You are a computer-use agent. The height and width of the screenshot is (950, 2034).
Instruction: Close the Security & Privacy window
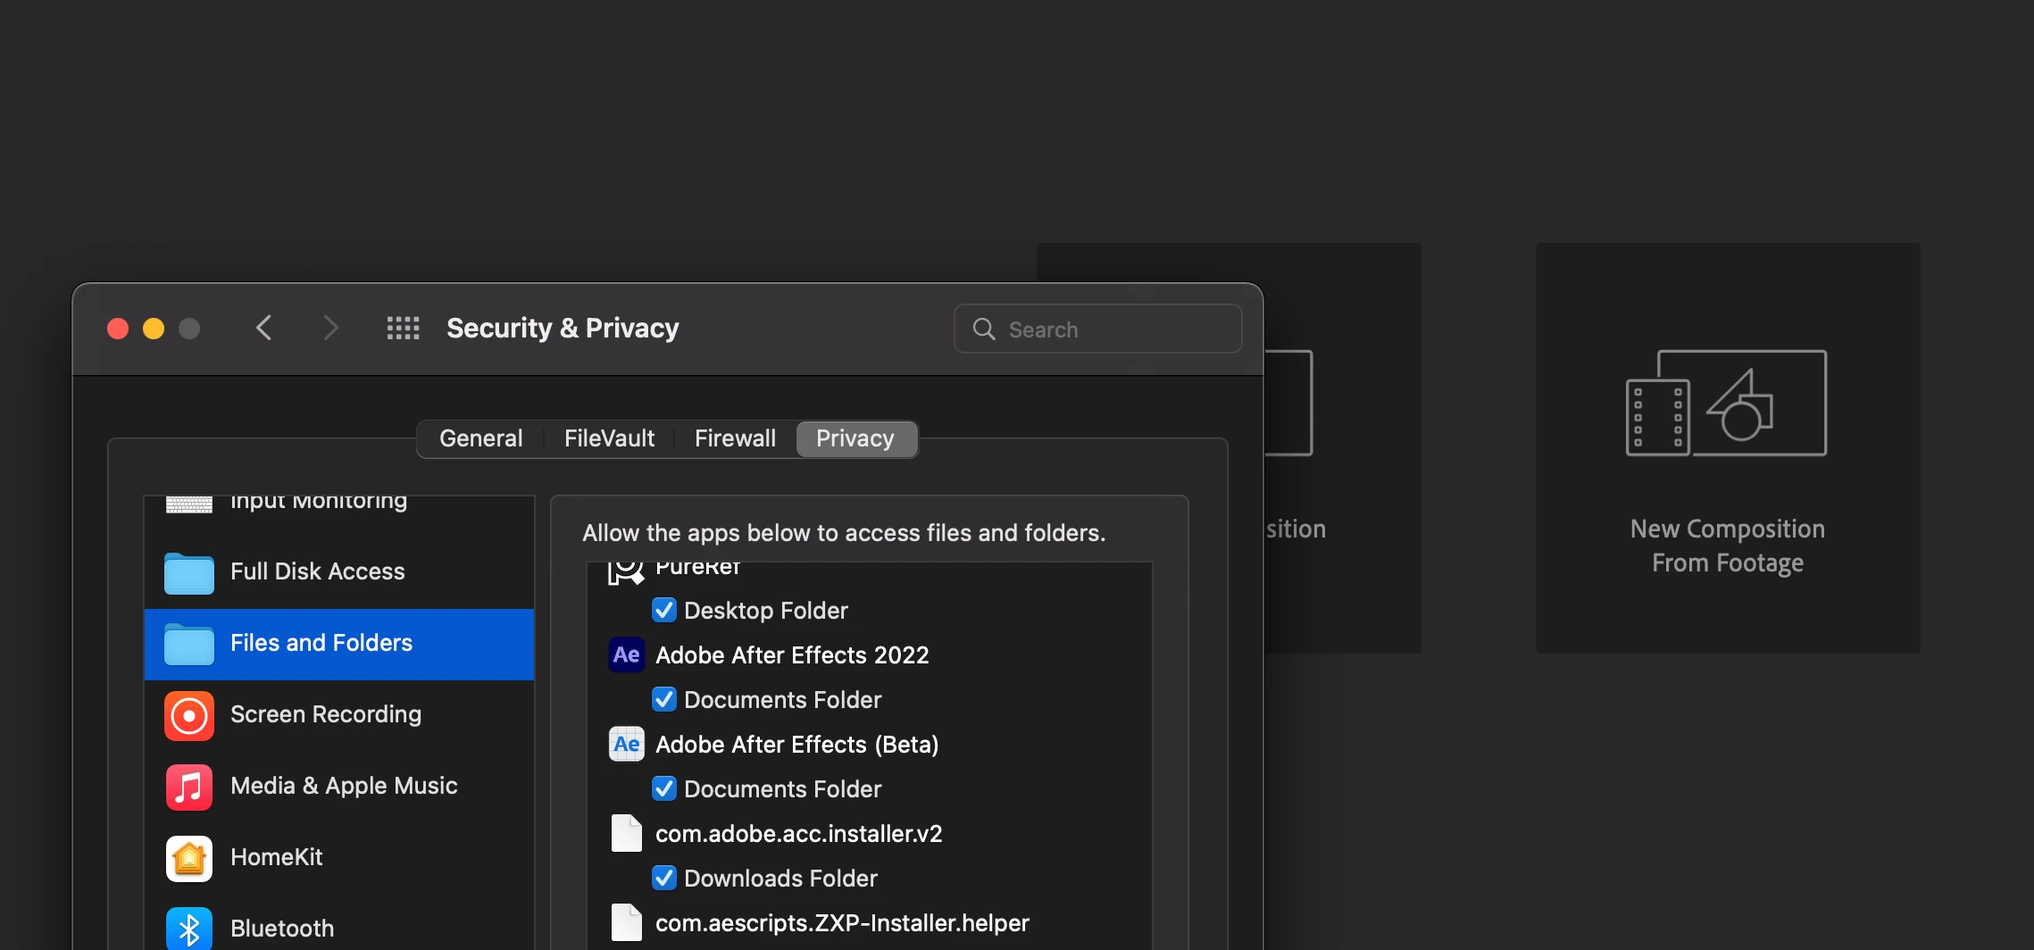(118, 329)
